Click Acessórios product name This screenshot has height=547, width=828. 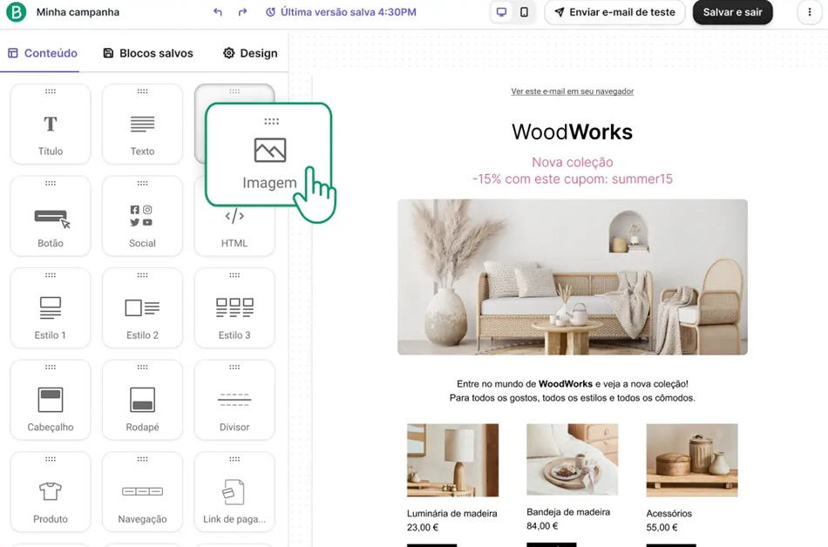click(x=669, y=513)
